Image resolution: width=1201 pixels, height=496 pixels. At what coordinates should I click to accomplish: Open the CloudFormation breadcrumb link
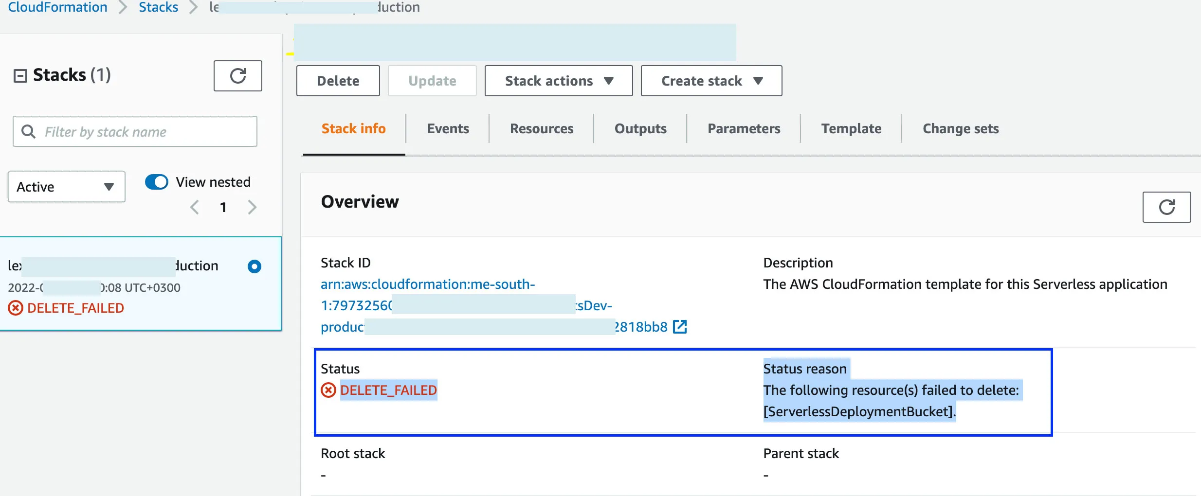[x=57, y=7]
